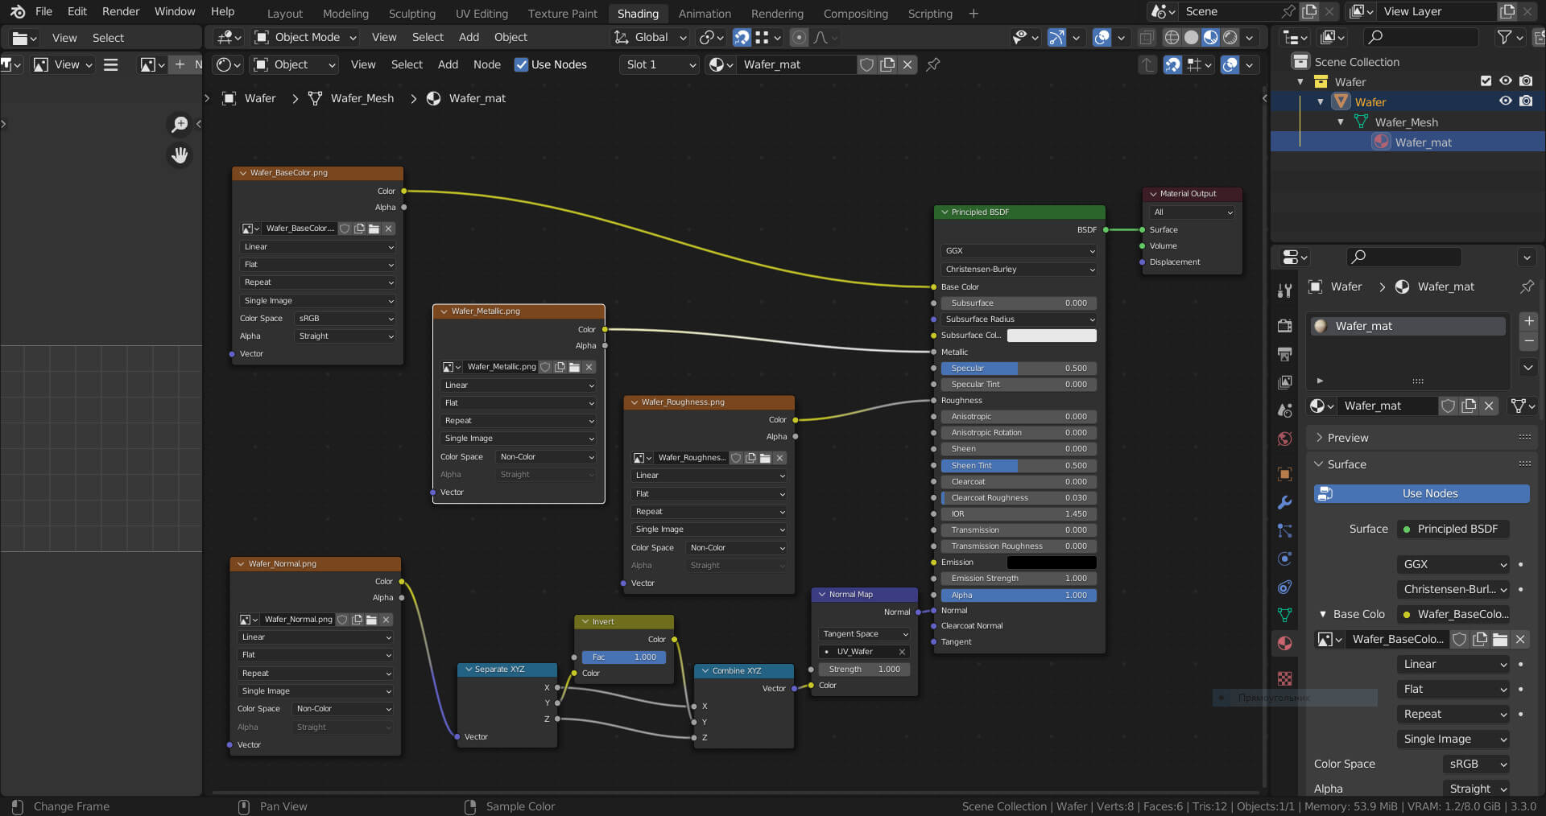Click the pin icon beside Wafer_mat slot
This screenshot has width=1546, height=816.
[933, 64]
